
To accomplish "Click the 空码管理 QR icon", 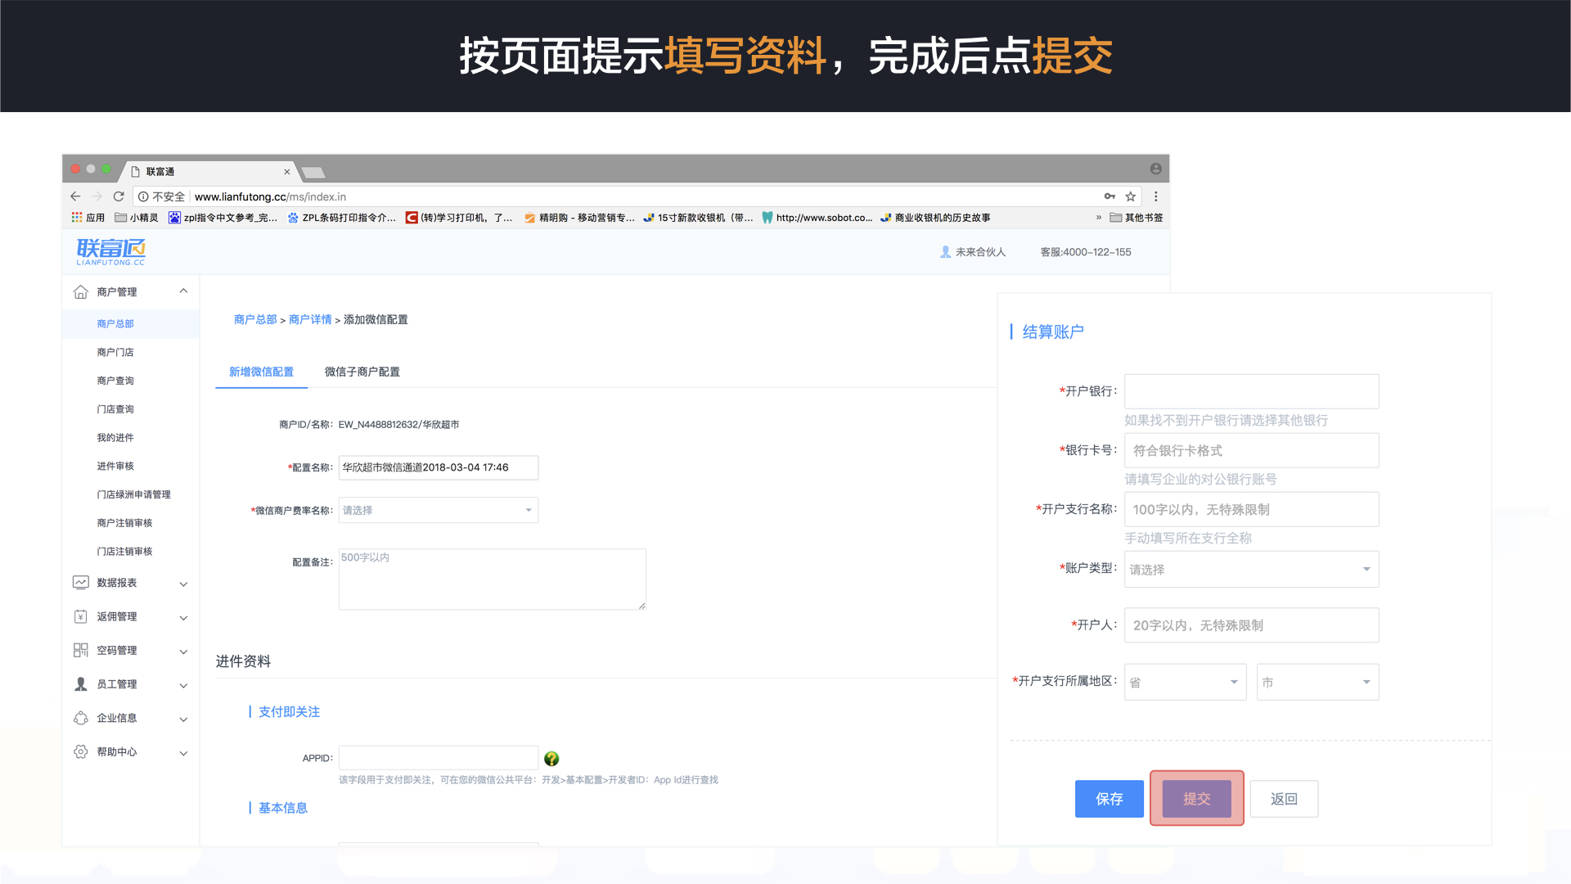I will pyautogui.click(x=80, y=651).
